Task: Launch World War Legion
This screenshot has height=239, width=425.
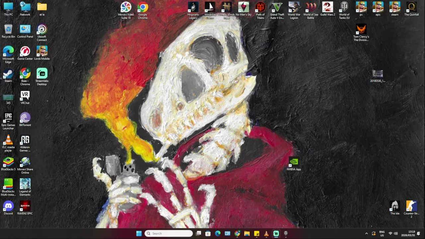Action: point(294,11)
